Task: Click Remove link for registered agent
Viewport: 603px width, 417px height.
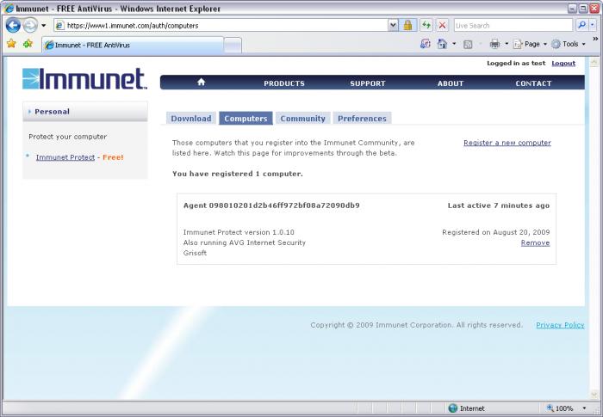Action: click(x=535, y=243)
